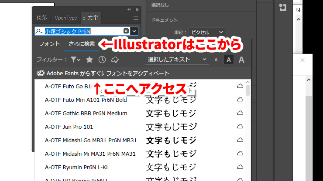Viewport: 323px width, 181px height.
Task: Open the 選択したテキスト sample text dropdown
Action: [x=177, y=60]
